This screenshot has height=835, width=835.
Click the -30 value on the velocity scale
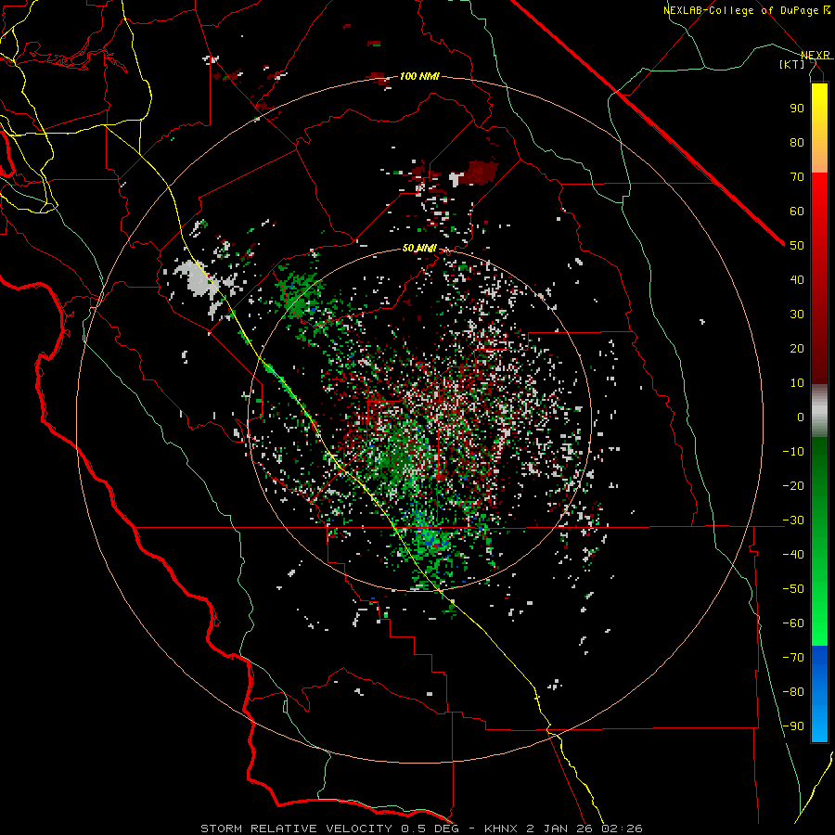(793, 520)
